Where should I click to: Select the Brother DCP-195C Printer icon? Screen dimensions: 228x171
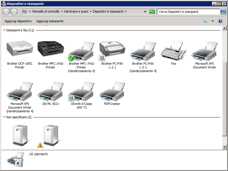pyautogui.click(x=20, y=48)
